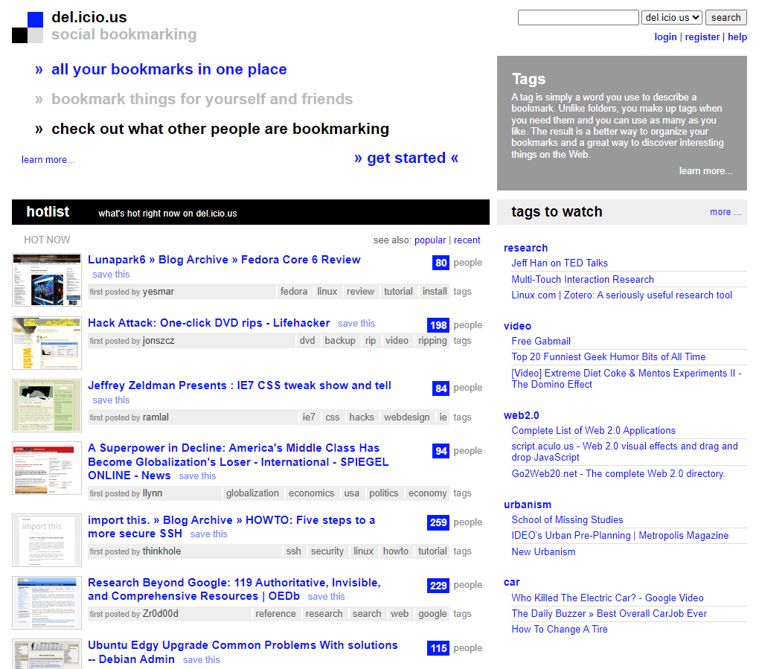Select the fedora tag
Image resolution: width=759 pixels, height=669 pixels.
tap(294, 292)
